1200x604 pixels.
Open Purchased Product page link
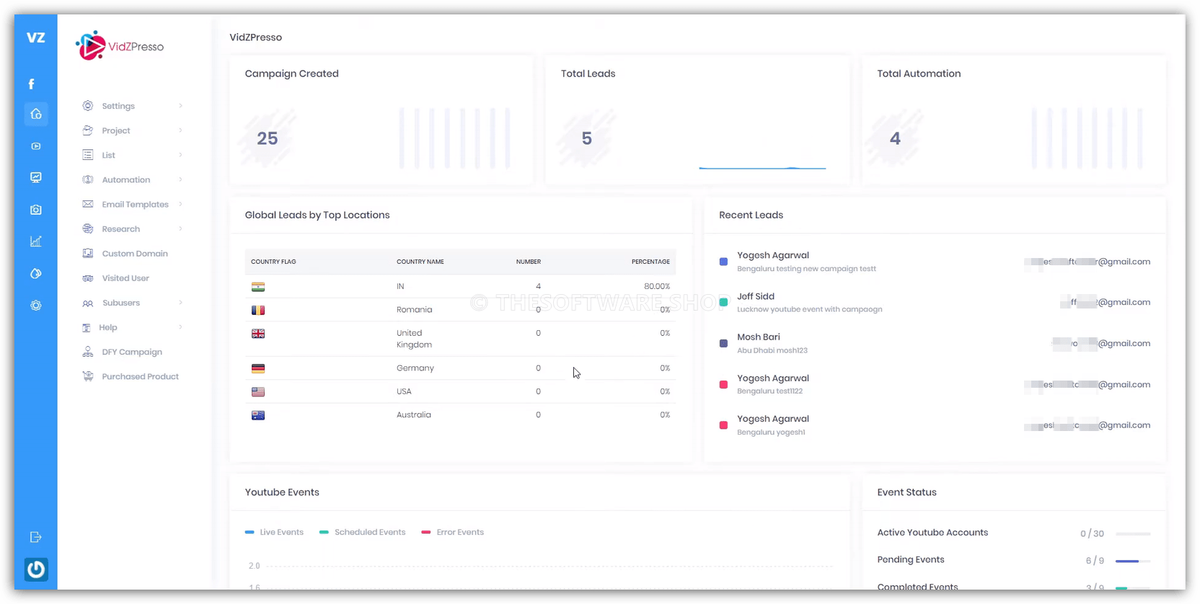tap(140, 377)
